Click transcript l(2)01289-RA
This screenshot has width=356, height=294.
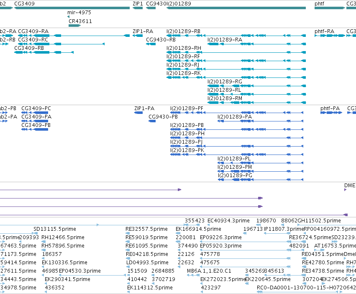tap(225, 39)
